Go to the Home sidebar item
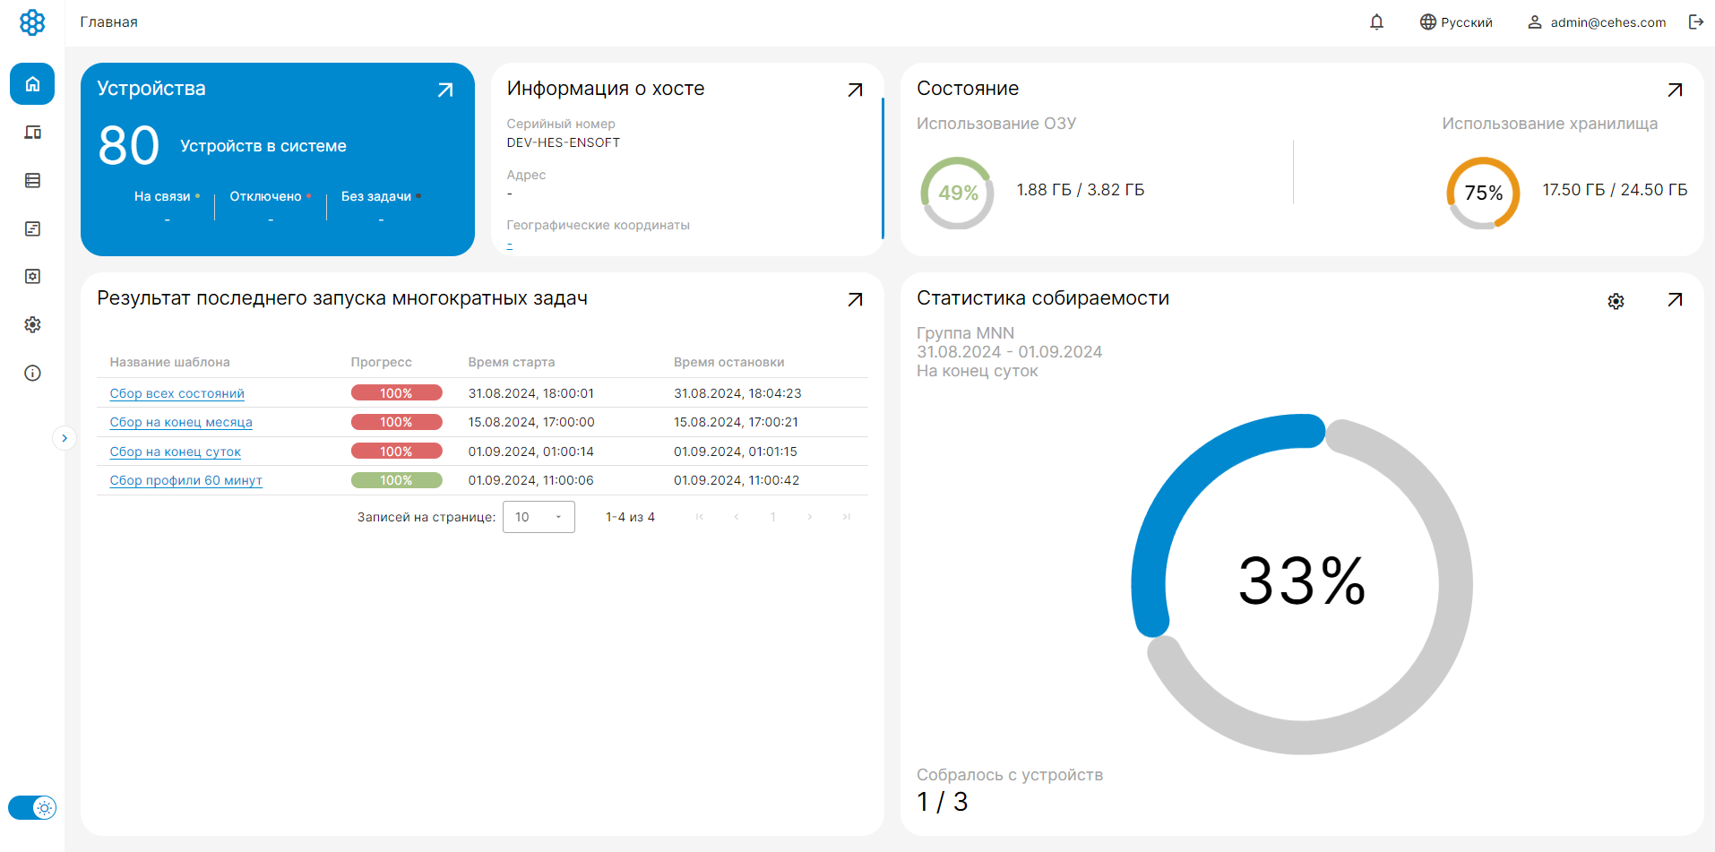This screenshot has width=1715, height=852. [32, 84]
